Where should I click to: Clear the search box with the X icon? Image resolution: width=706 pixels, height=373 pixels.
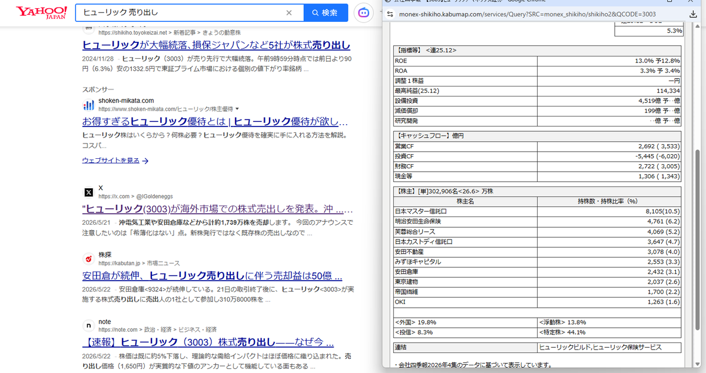(289, 12)
